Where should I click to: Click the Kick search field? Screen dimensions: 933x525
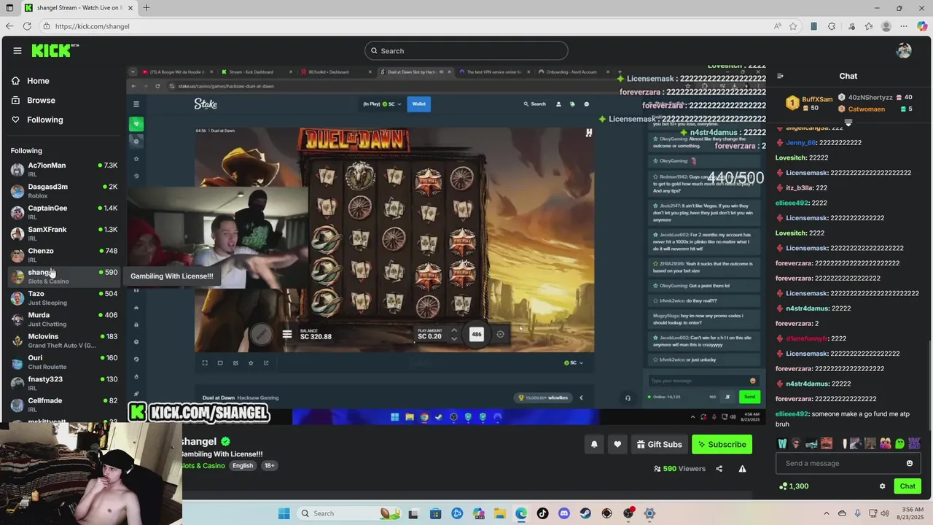point(466,50)
